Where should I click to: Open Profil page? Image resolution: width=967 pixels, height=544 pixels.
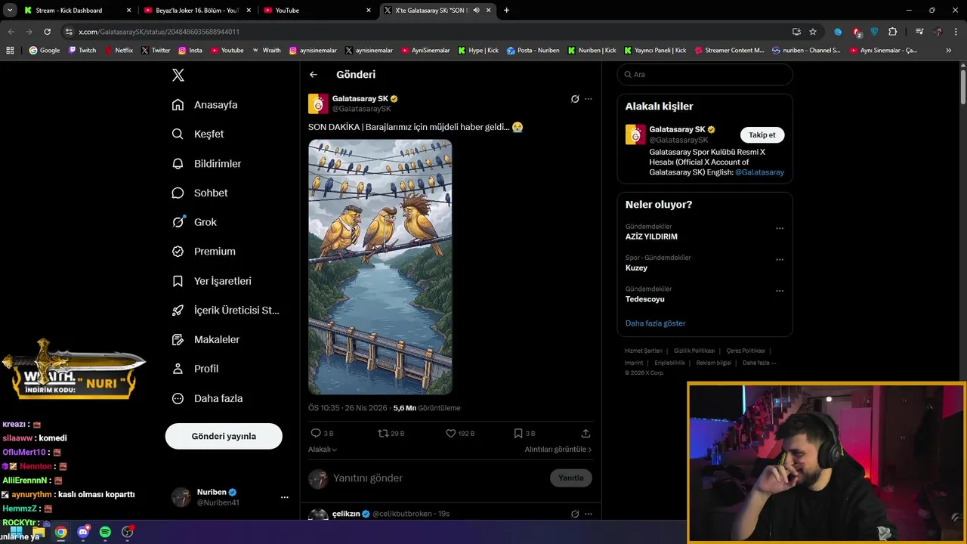195,369
